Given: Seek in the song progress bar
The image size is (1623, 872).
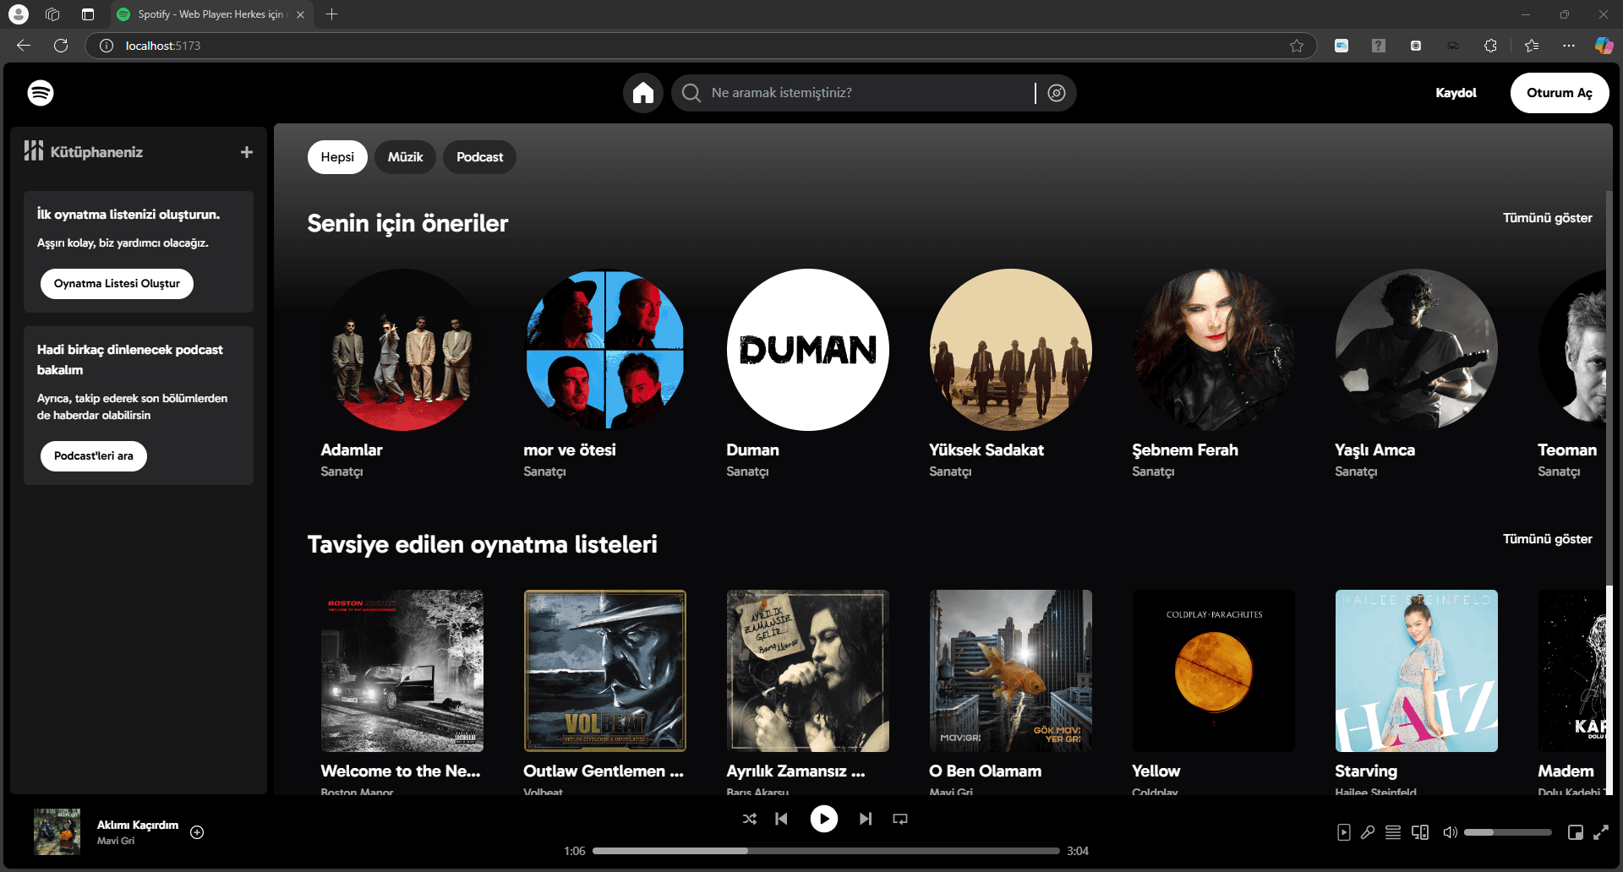Looking at the screenshot, I should pyautogui.click(x=826, y=851).
